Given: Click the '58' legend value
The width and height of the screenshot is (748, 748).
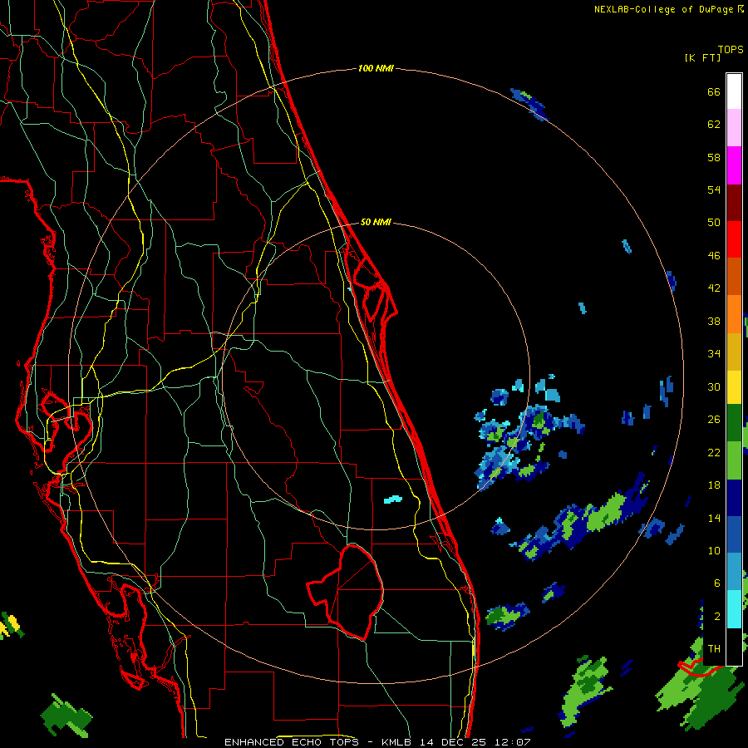Looking at the screenshot, I should coord(714,157).
